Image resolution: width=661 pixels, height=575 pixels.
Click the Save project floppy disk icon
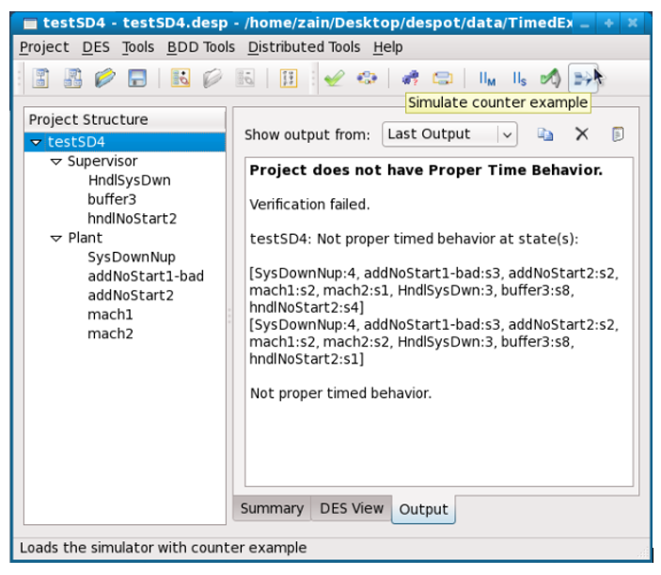point(137,79)
